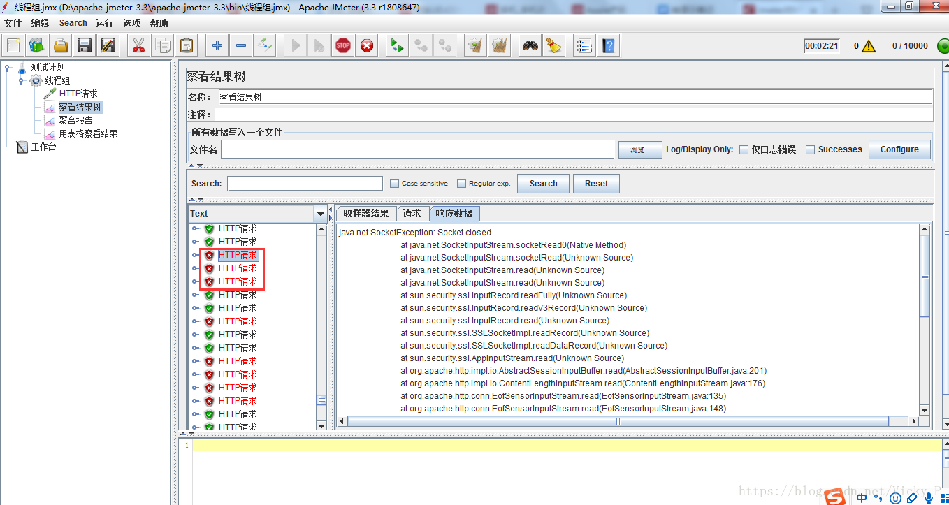Open the 选项 menu
Image resolution: width=949 pixels, height=505 pixels.
pyautogui.click(x=131, y=23)
